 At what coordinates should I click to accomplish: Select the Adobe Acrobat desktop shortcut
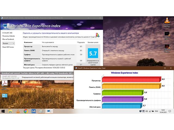5,85
